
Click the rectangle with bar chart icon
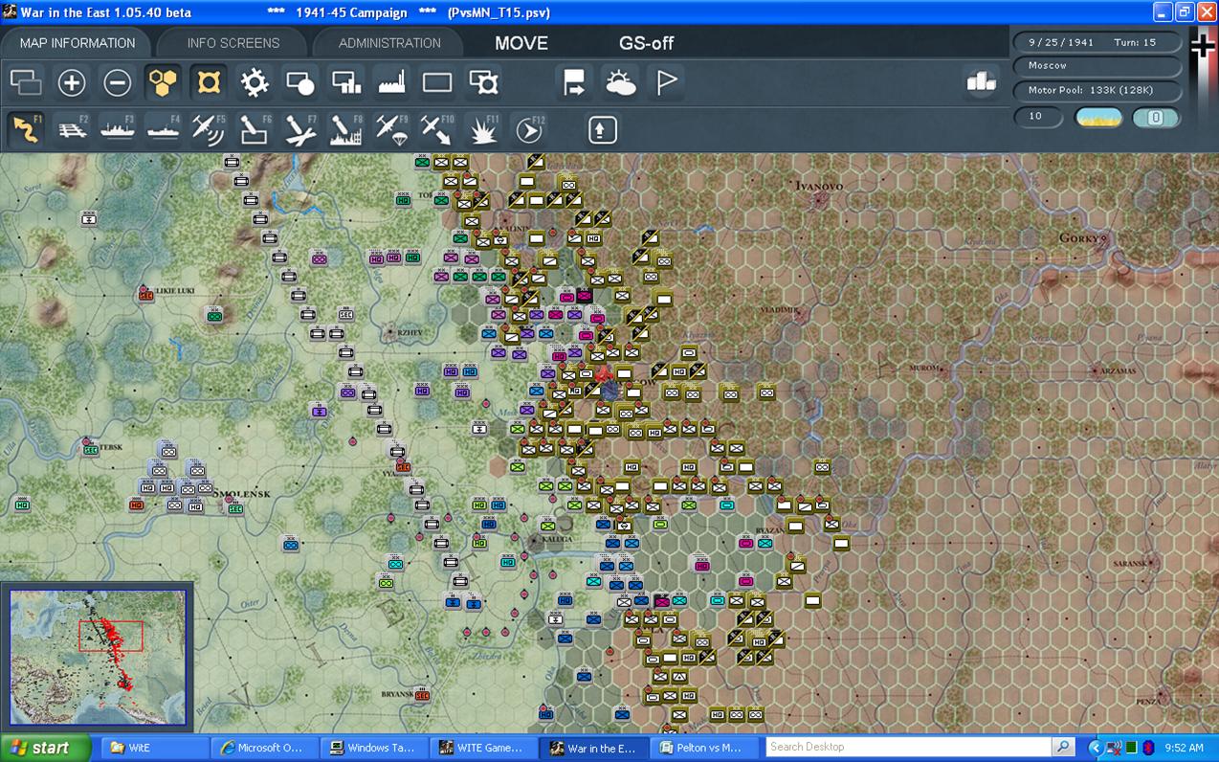(346, 83)
